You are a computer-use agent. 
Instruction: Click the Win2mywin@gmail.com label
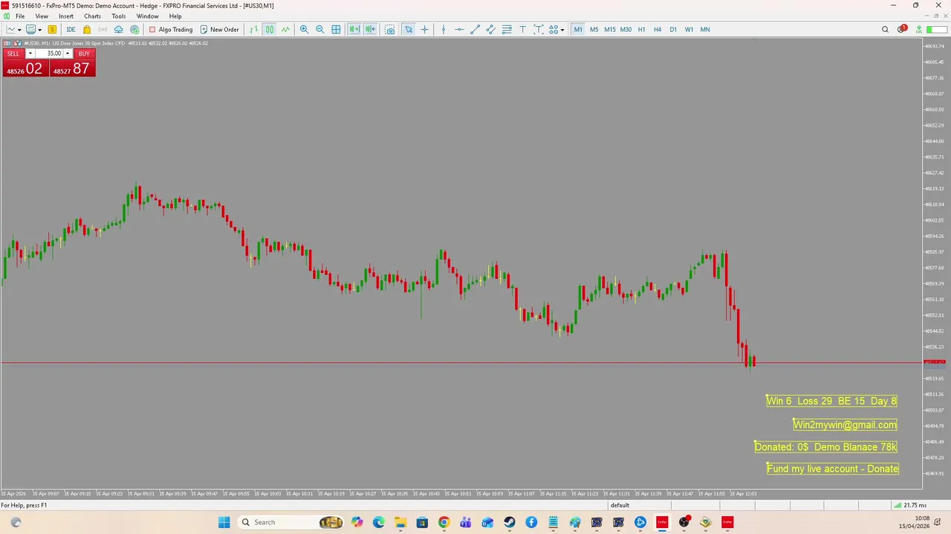point(845,425)
